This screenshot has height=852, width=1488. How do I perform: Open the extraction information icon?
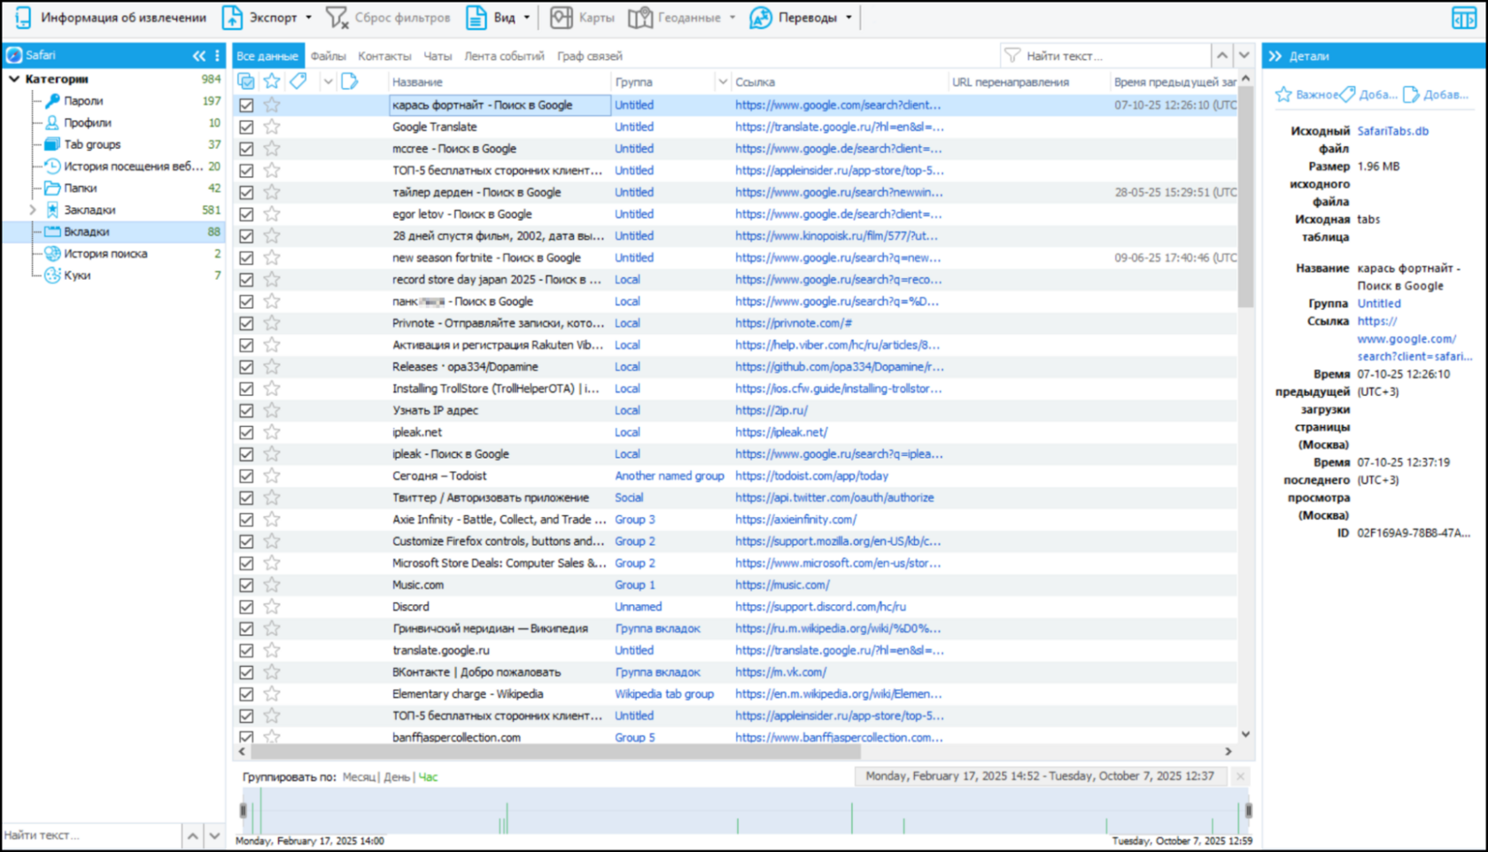23,17
